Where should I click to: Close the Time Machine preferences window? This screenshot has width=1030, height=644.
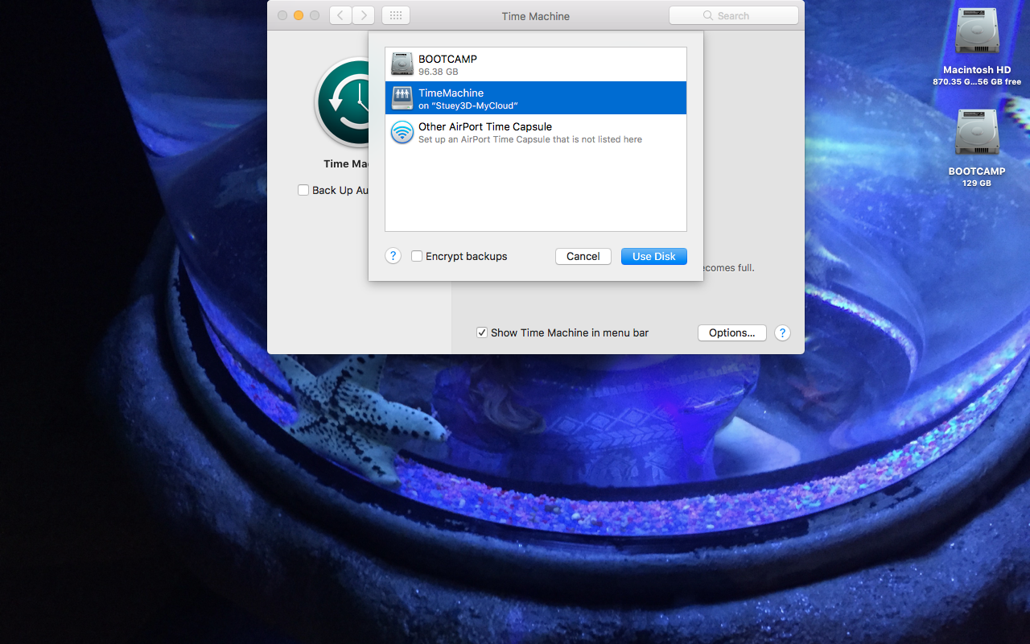282,15
